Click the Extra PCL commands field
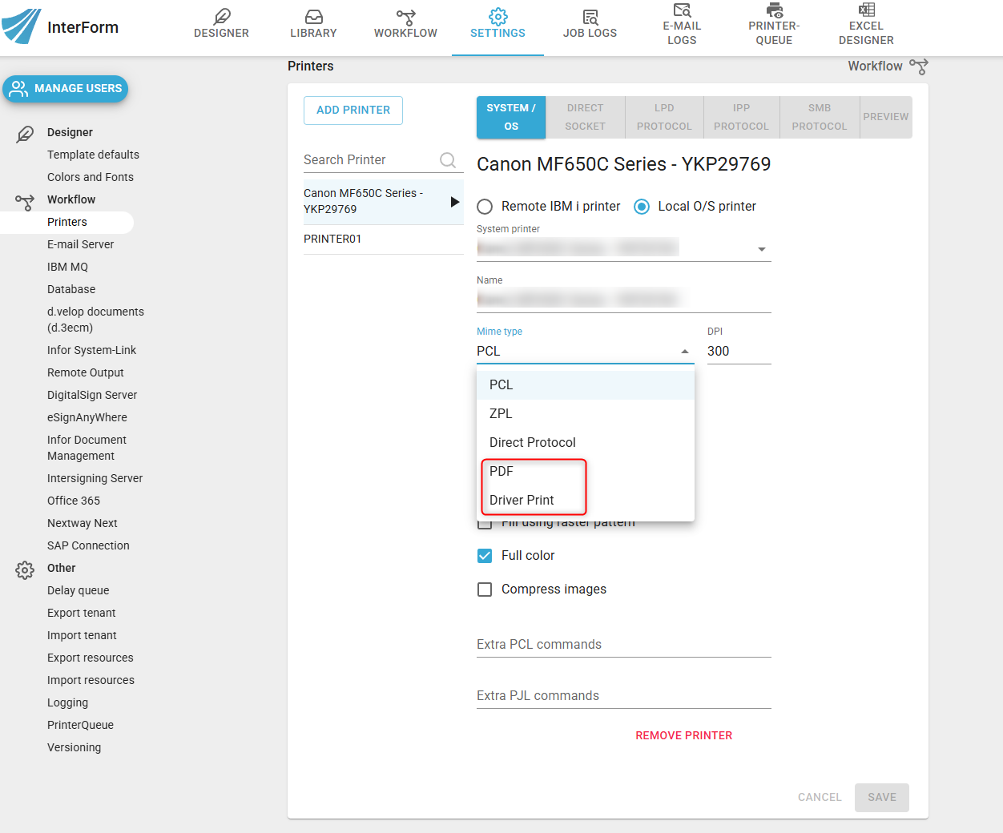The height and width of the screenshot is (833, 1003). tap(624, 645)
